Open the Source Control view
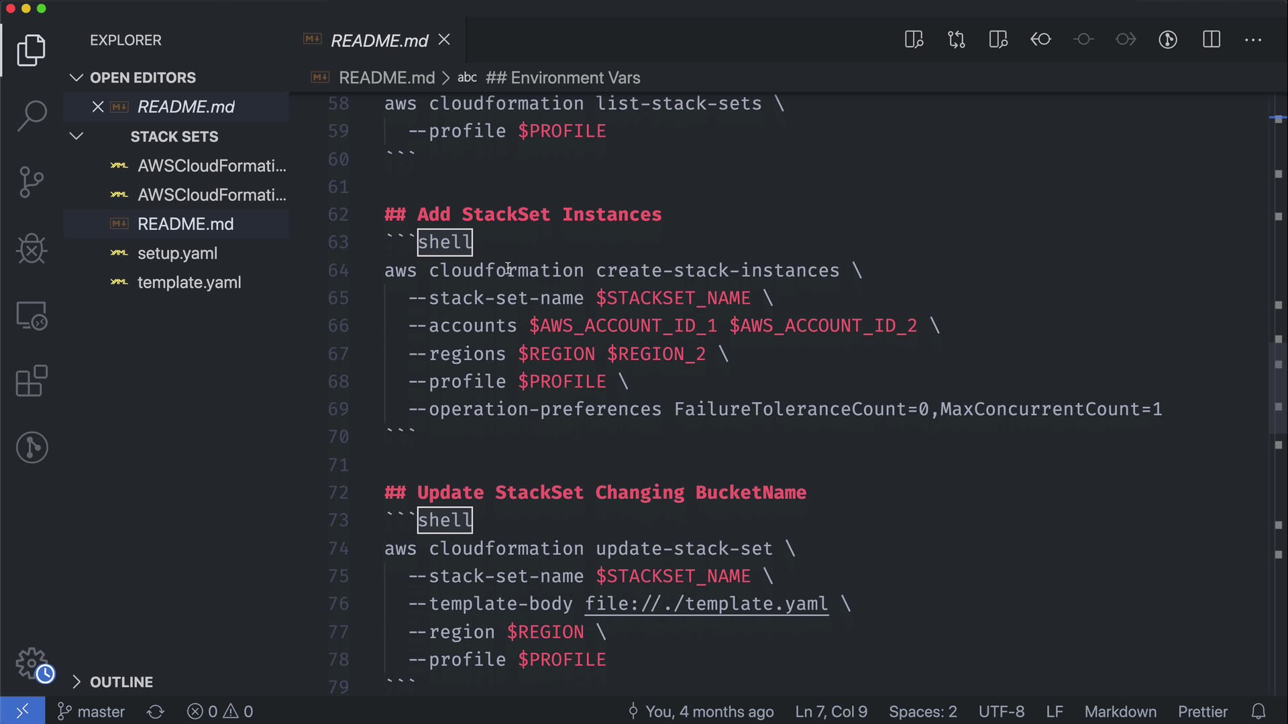The height and width of the screenshot is (724, 1288). 32,182
